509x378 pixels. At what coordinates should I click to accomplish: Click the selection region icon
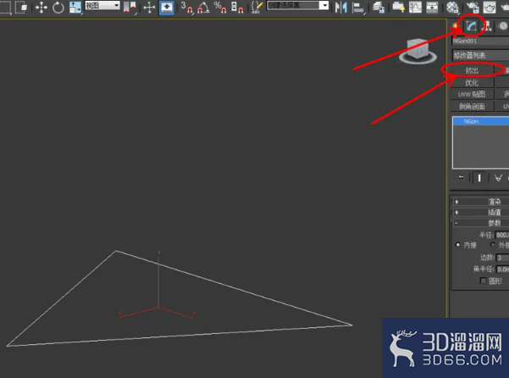(x=5, y=7)
